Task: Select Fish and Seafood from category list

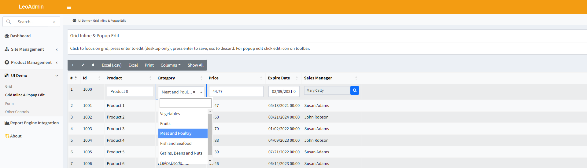Action: point(176,143)
